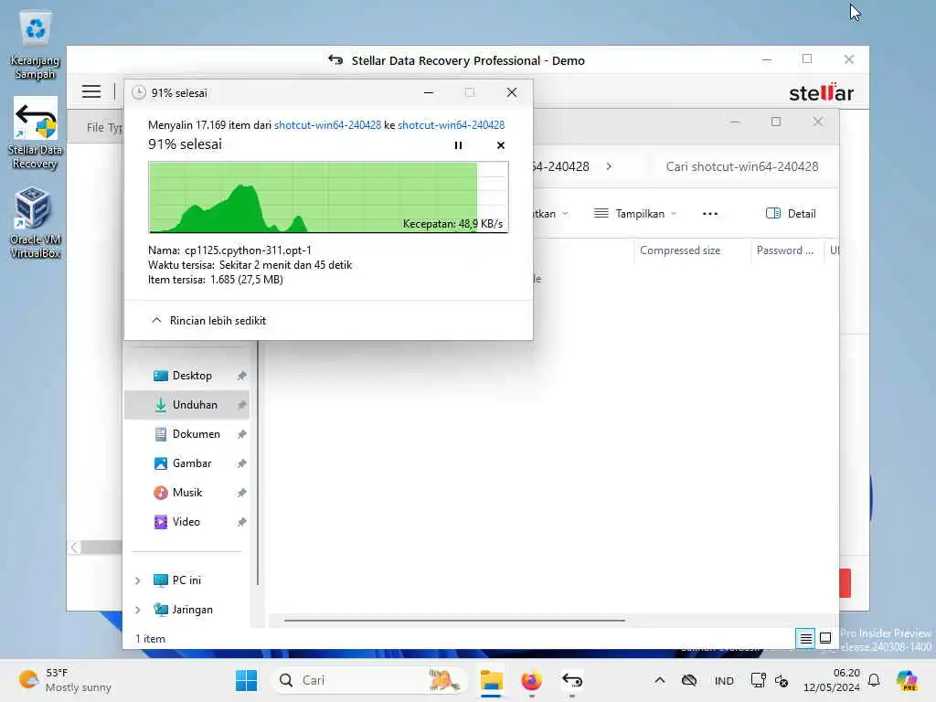Image resolution: width=936 pixels, height=702 pixels.
Task: Open Stellar hamburger menu
Action: pos(91,91)
